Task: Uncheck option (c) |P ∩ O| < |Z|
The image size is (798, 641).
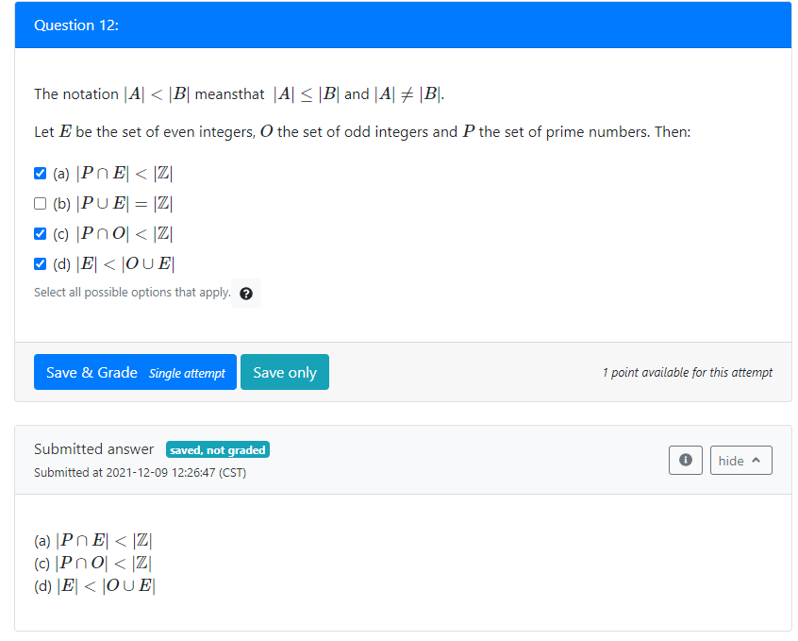Action: pyautogui.click(x=40, y=233)
